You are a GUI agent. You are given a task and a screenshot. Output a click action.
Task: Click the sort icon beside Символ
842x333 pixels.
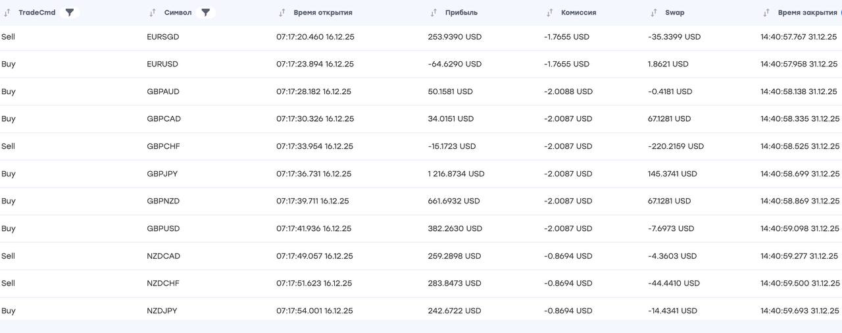coord(153,13)
